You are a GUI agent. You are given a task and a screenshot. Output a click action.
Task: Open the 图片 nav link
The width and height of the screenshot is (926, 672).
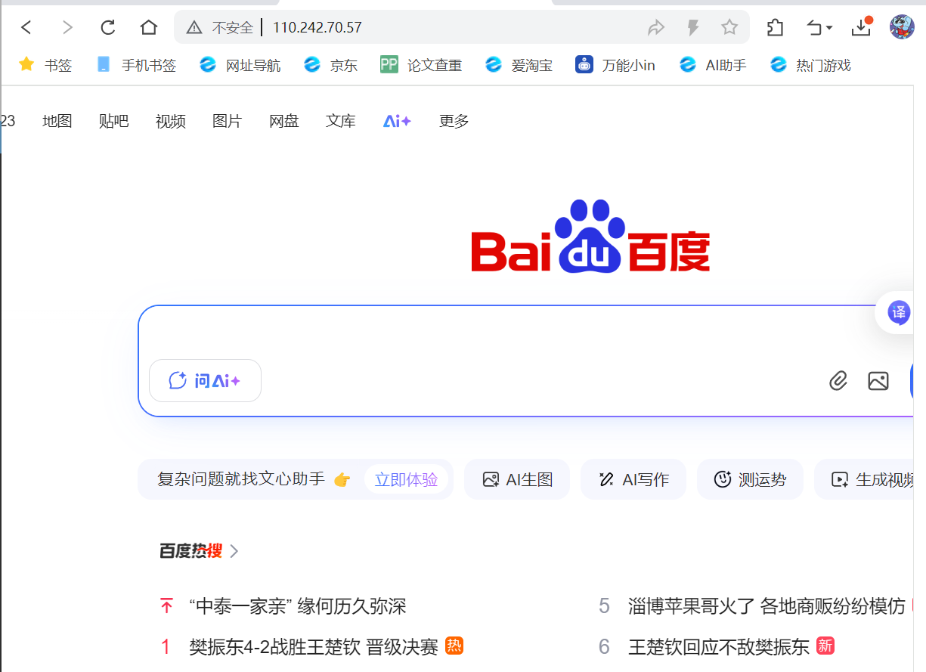click(x=228, y=121)
